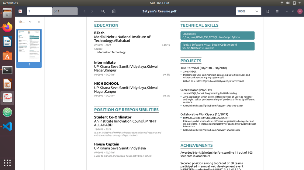Minimize the document viewer window

(x=287, y=11)
